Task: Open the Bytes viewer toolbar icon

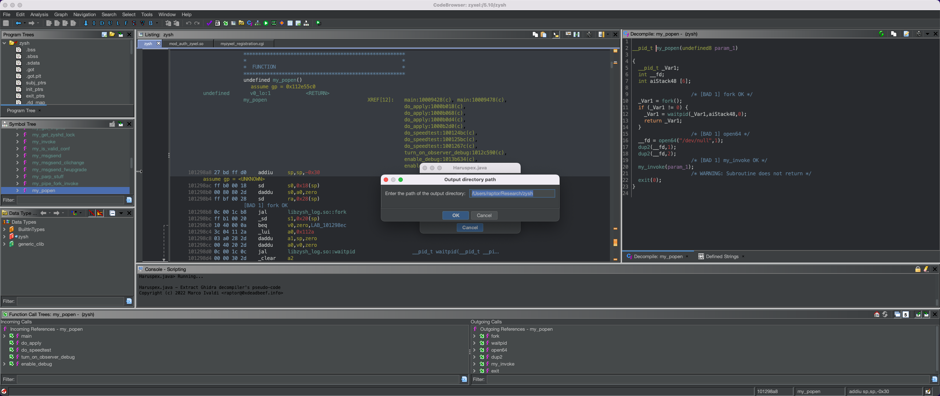Action: tap(217, 23)
